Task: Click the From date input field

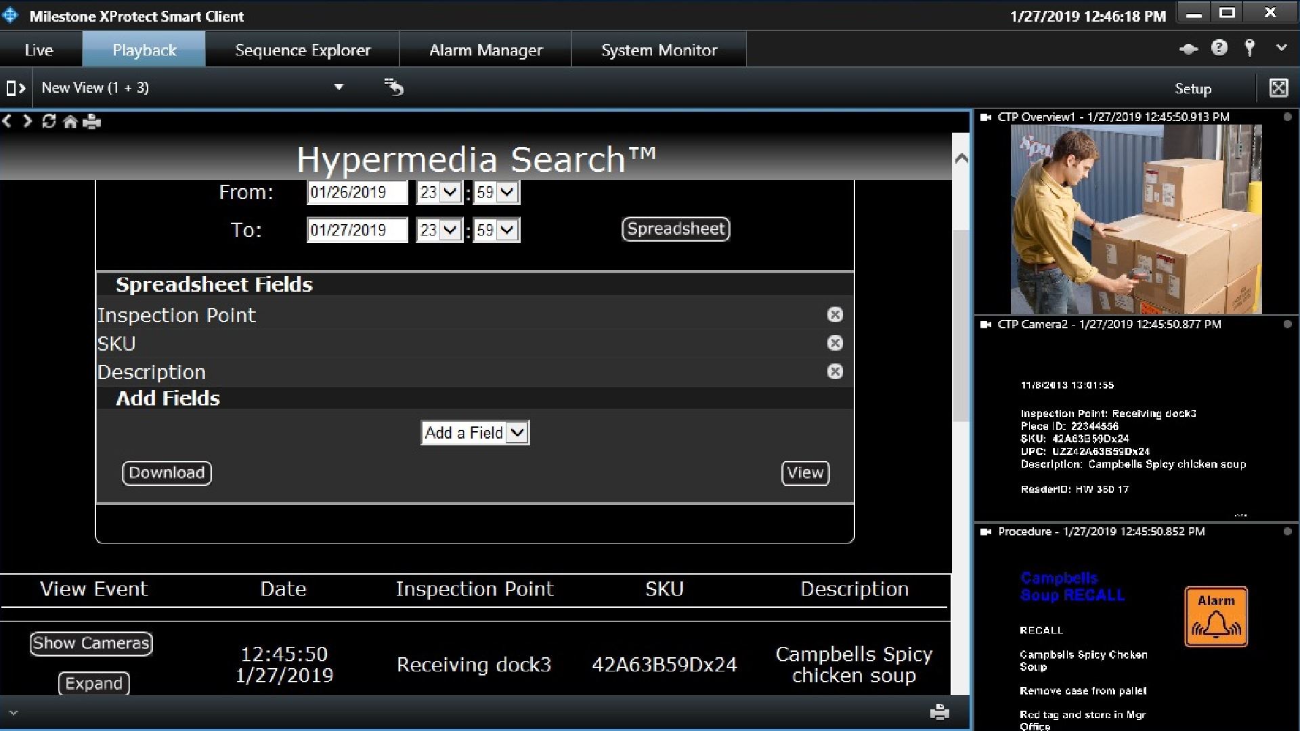Action: [357, 192]
